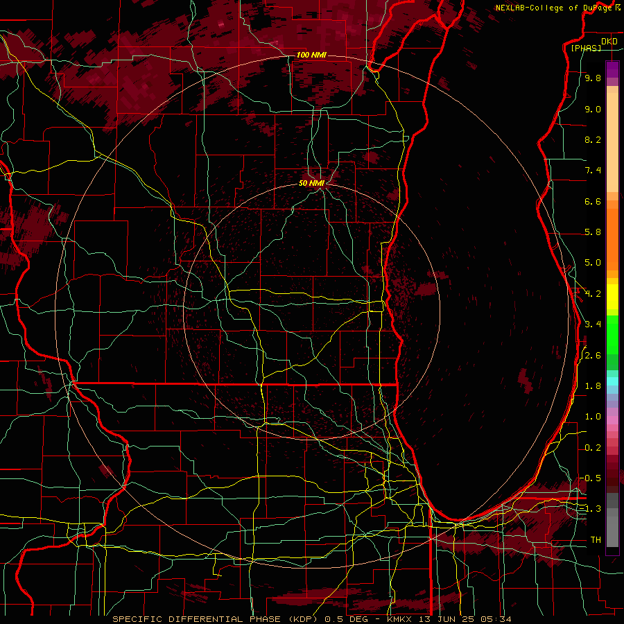Click the 5.0 color scale value
Screen dimensions: 624x624
pos(593,263)
